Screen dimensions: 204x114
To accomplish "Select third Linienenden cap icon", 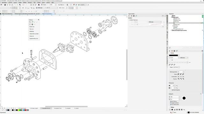I will click(183, 77).
